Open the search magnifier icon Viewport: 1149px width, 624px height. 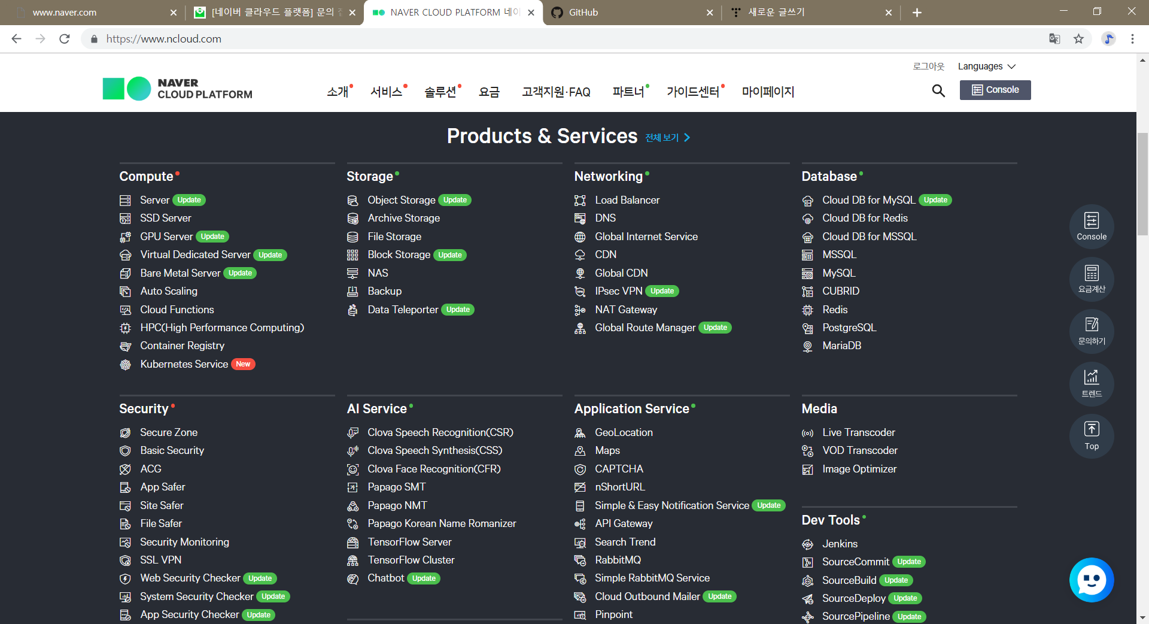click(x=938, y=90)
